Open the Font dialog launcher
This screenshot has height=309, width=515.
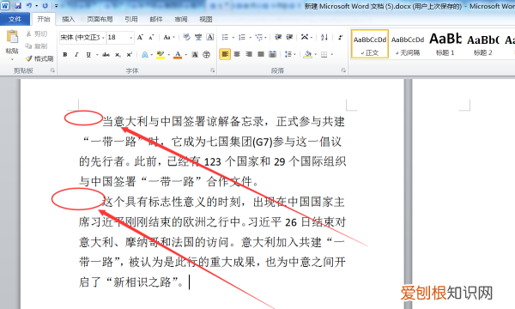213,70
